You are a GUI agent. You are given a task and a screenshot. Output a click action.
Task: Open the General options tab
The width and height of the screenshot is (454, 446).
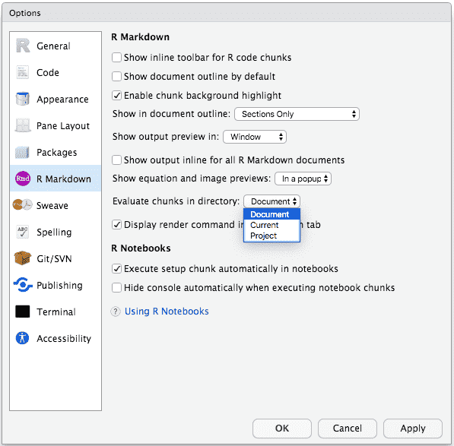point(56,46)
